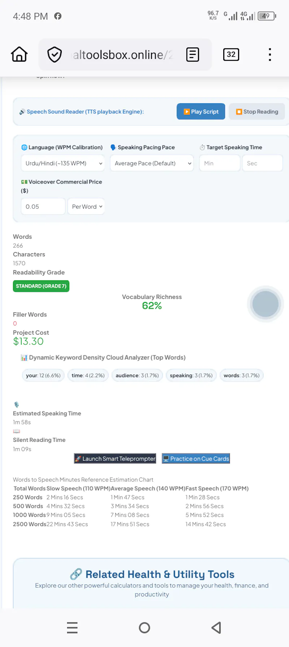Tap the filler words count 0
This screenshot has width=289, height=647.
[x=15, y=323]
